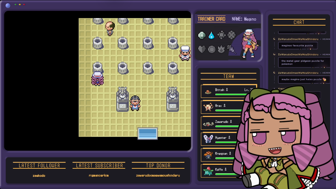Screen dimensions: 336x189
Task: Click the Boulder Badge on the trainer card
Action: [x=202, y=35]
